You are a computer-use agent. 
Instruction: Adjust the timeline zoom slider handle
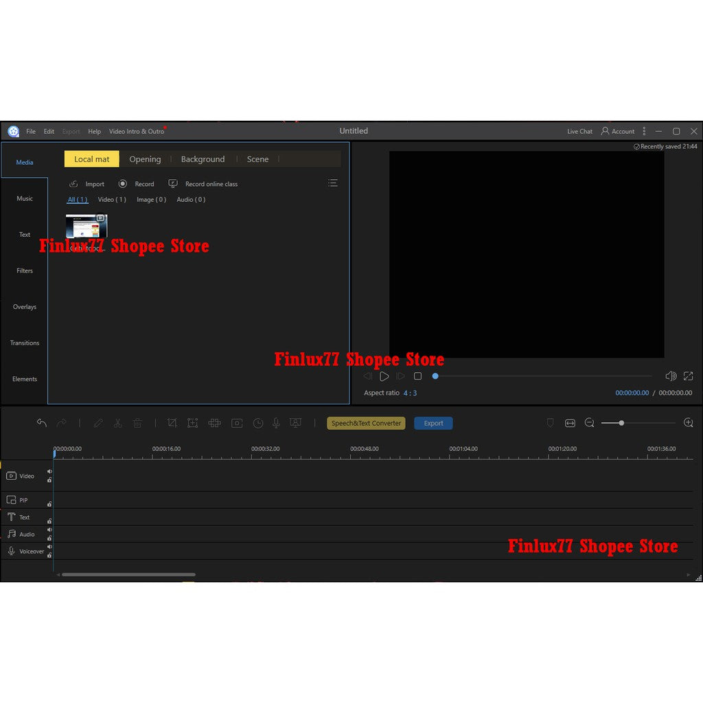pyautogui.click(x=621, y=423)
